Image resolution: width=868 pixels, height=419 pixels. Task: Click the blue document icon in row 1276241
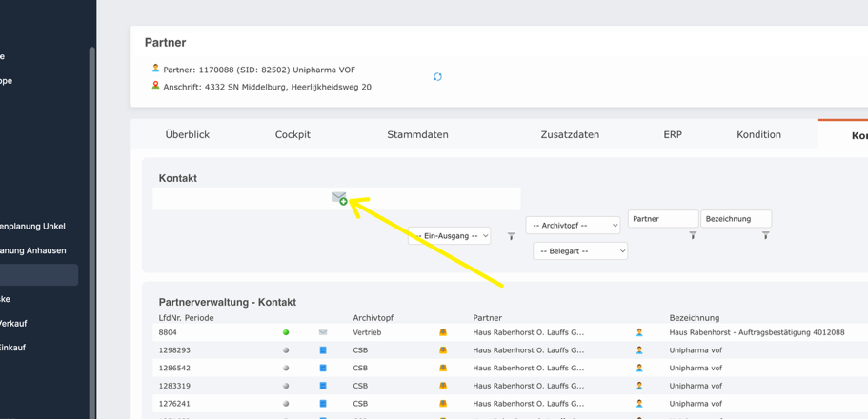[323, 404]
